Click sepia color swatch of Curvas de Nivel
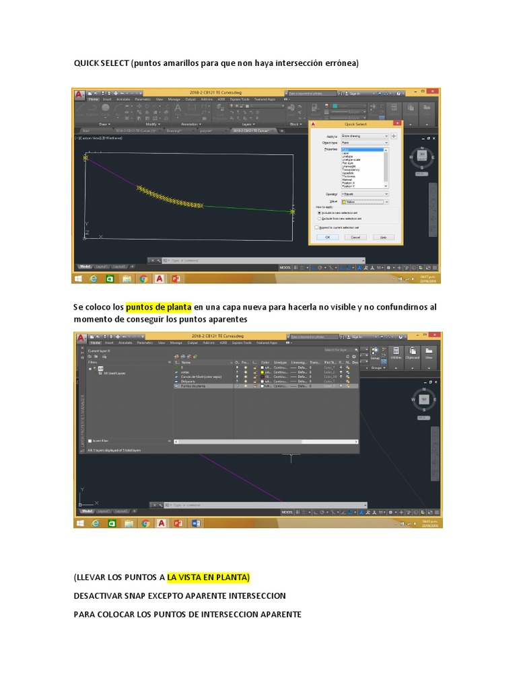The height and width of the screenshot is (689, 517). point(263,377)
